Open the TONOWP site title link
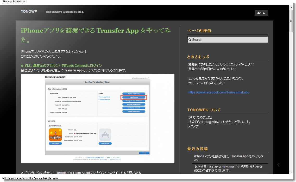Image resolution: width=296 pixels, height=182 pixels. click(x=29, y=11)
